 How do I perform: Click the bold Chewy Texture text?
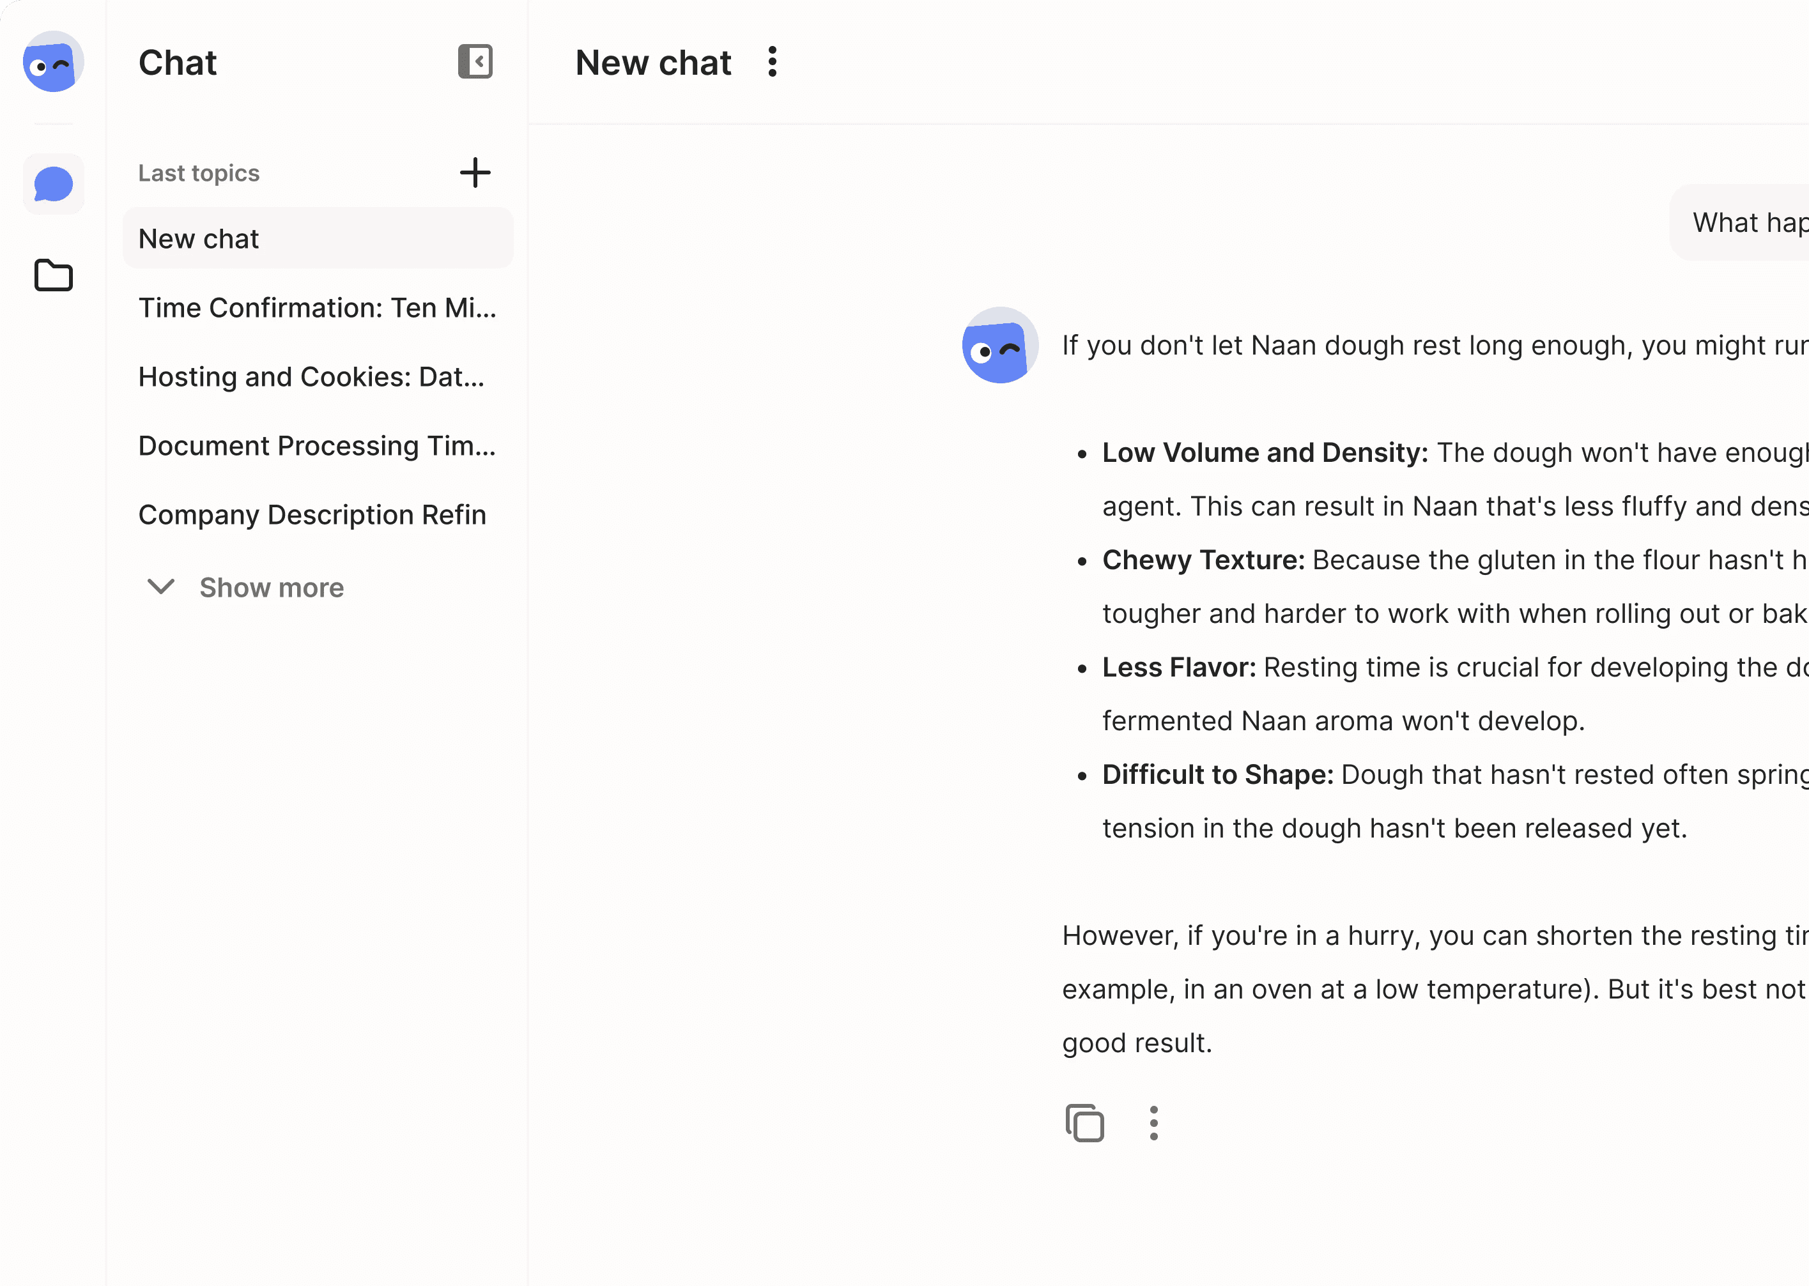pos(1201,560)
